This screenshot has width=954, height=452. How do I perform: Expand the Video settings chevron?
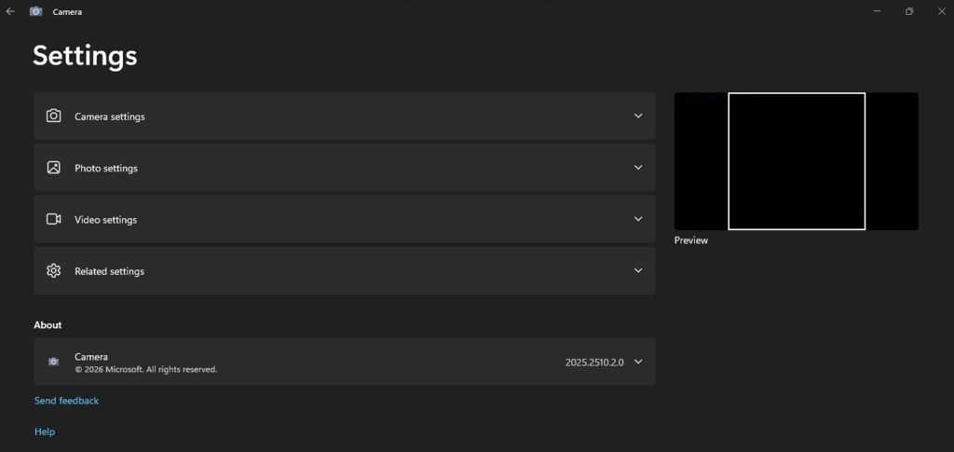[x=638, y=219]
